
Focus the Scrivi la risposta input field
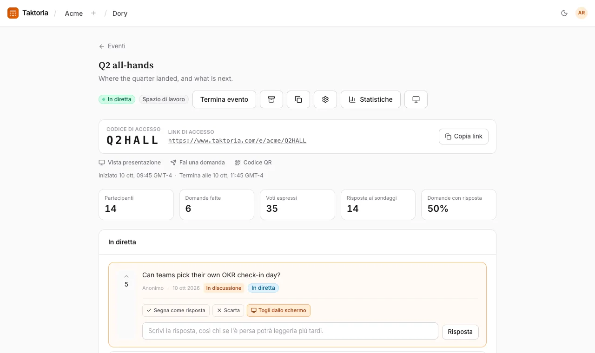click(290, 331)
